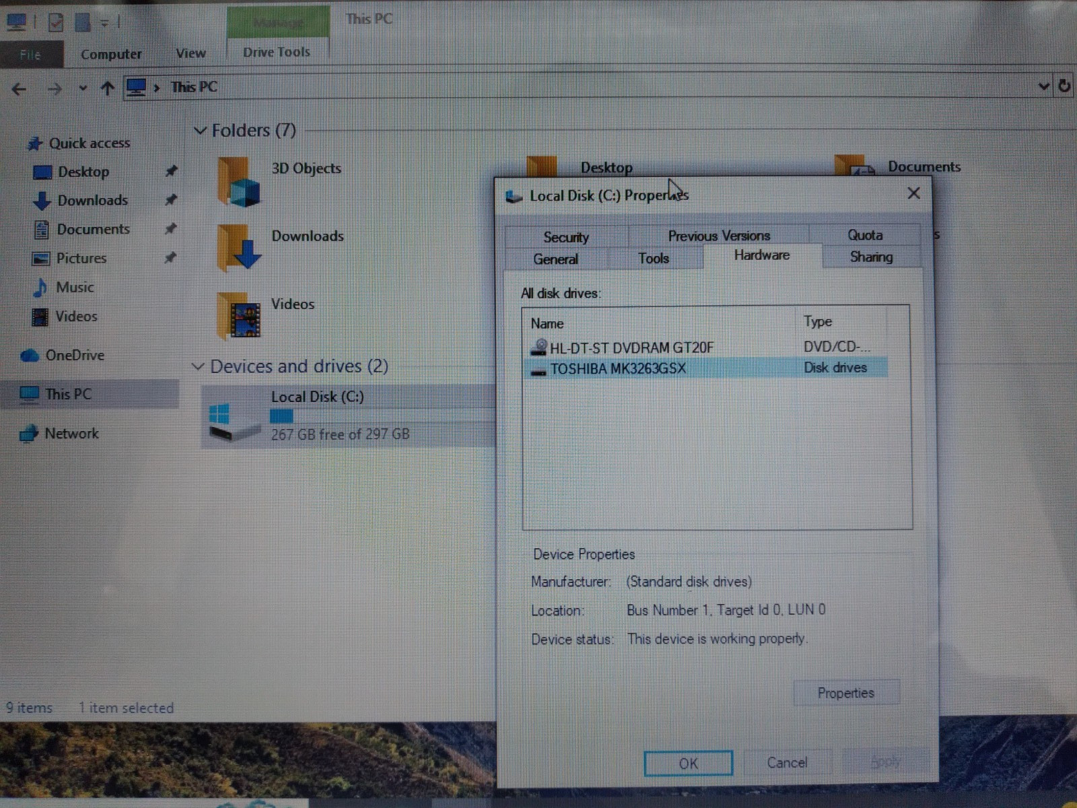1077x808 pixels.
Task: Open the File menu in Explorer
Action: 31,55
